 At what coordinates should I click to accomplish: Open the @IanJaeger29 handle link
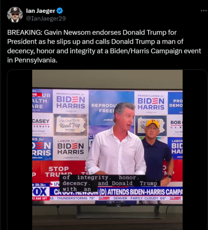[46, 18]
